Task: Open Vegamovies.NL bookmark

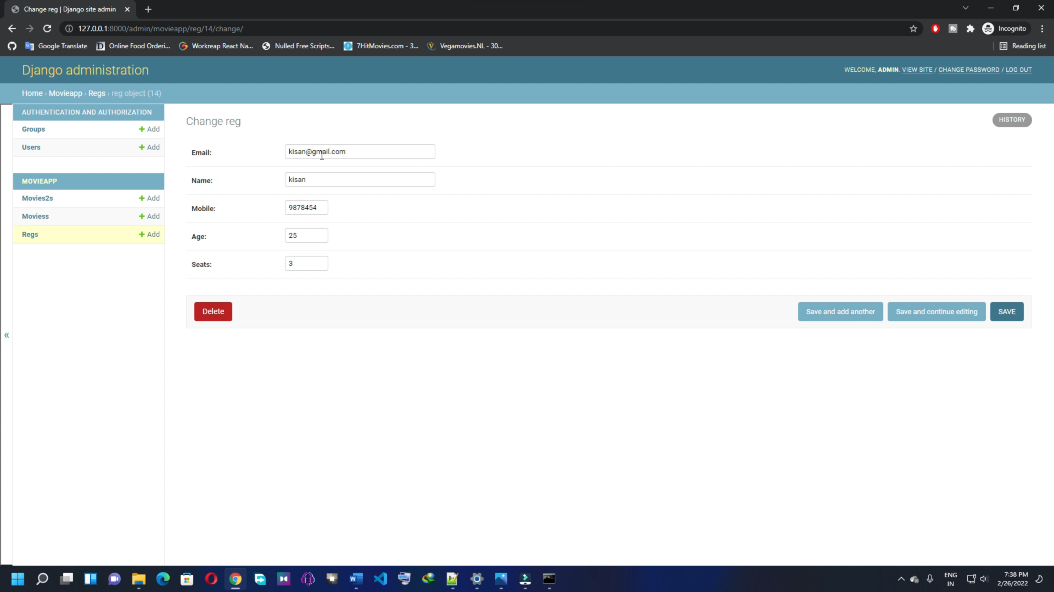Action: point(465,46)
